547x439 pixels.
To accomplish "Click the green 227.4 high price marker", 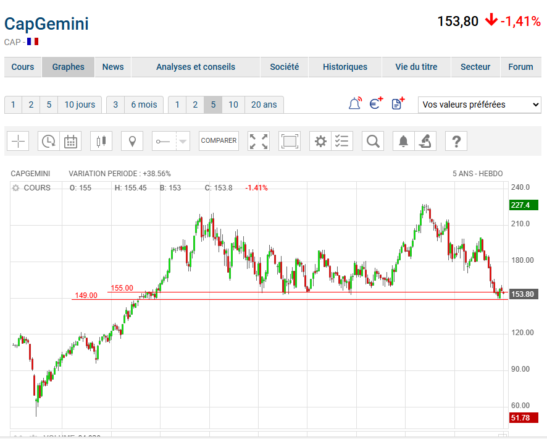I will pyautogui.click(x=524, y=205).
